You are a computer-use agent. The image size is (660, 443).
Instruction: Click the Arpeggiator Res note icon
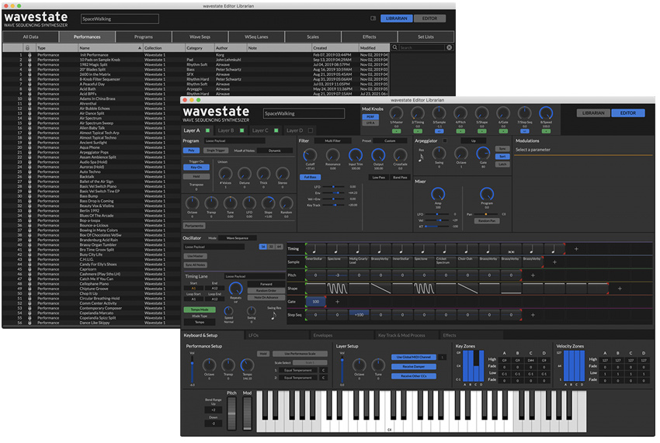click(x=421, y=157)
